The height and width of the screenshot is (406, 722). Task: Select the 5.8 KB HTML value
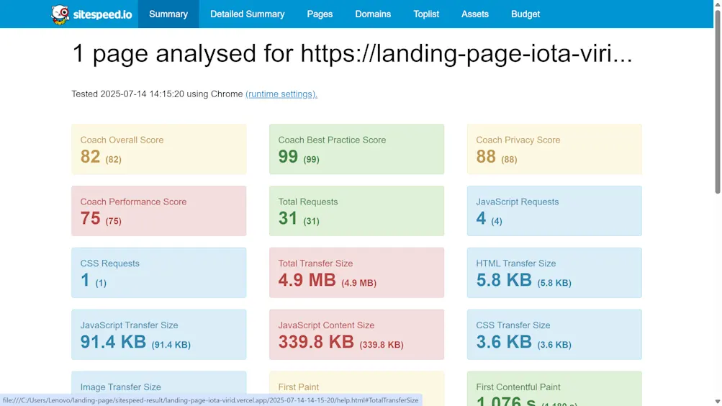504,280
